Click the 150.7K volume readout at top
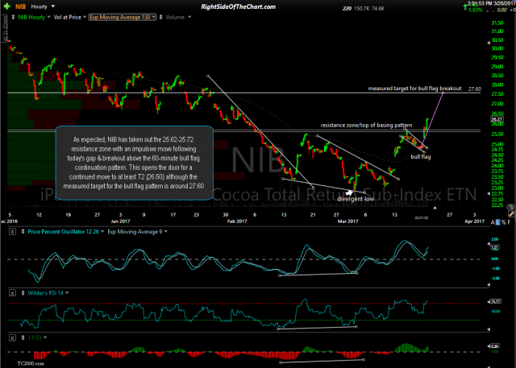 click(362, 9)
